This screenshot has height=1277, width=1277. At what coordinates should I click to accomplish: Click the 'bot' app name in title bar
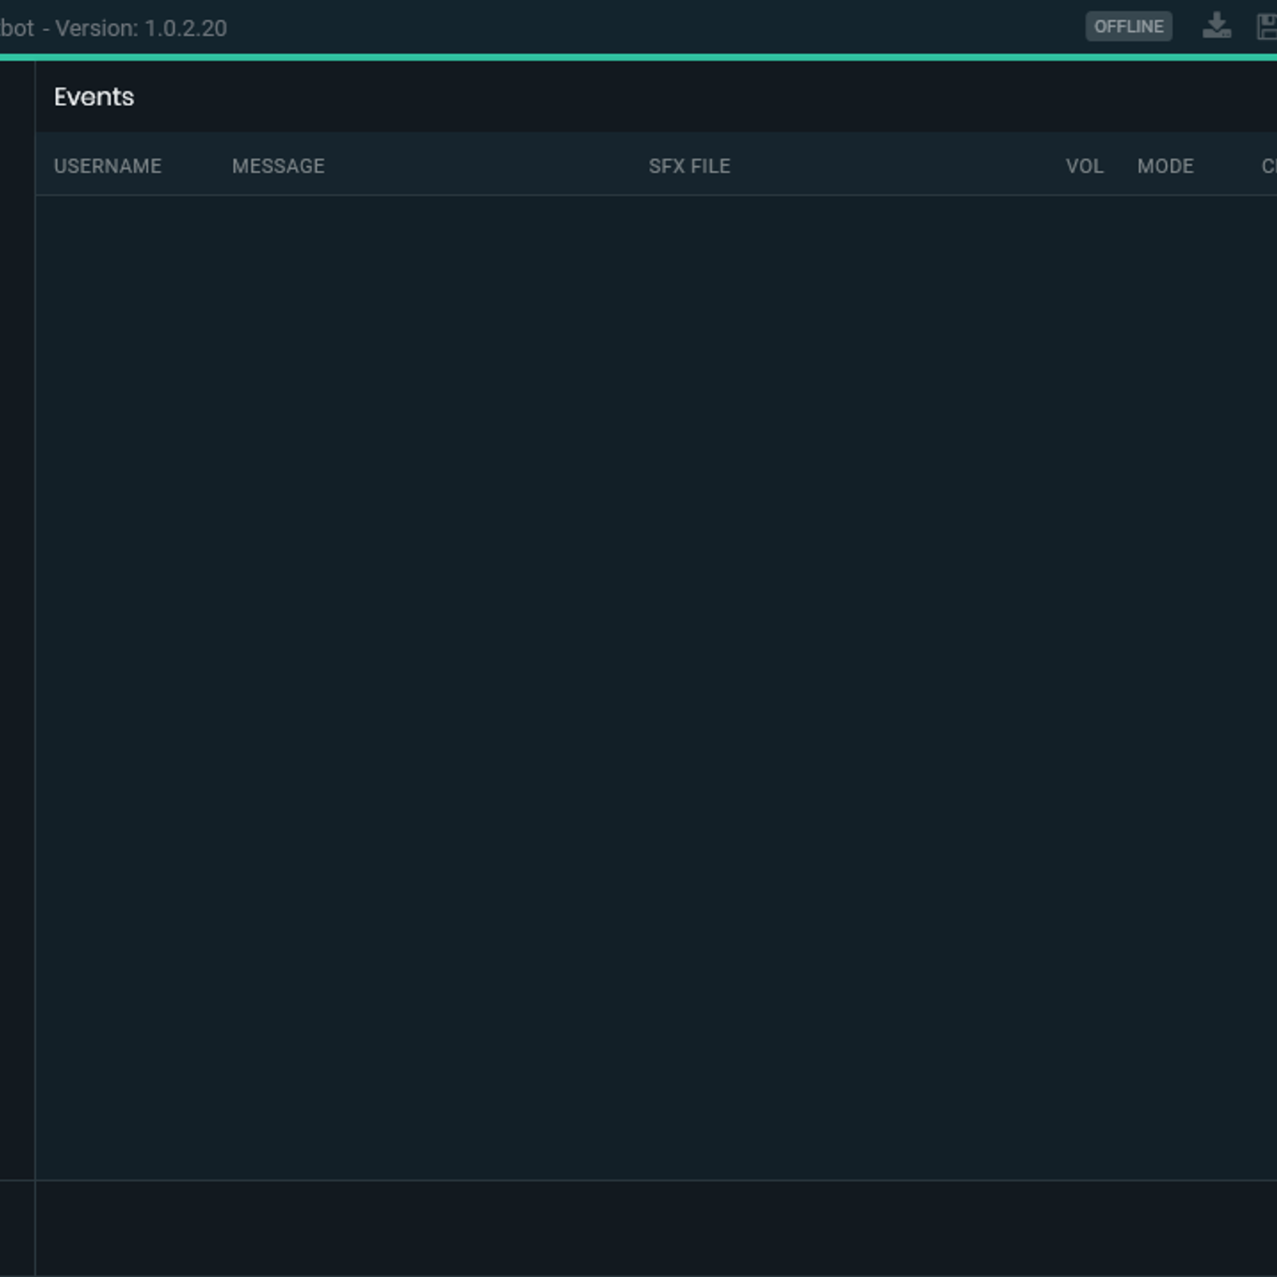pyautogui.click(x=17, y=28)
